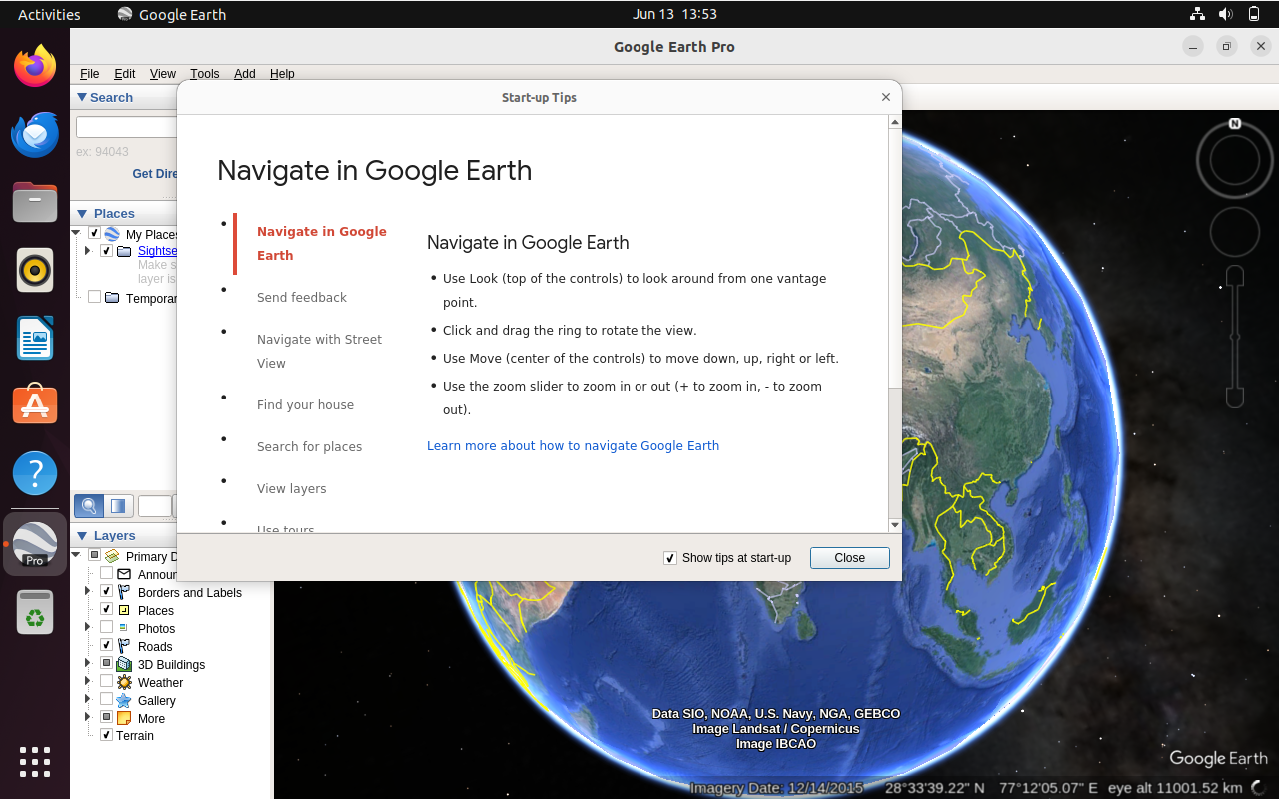Click the Weather sun icon

124,682
